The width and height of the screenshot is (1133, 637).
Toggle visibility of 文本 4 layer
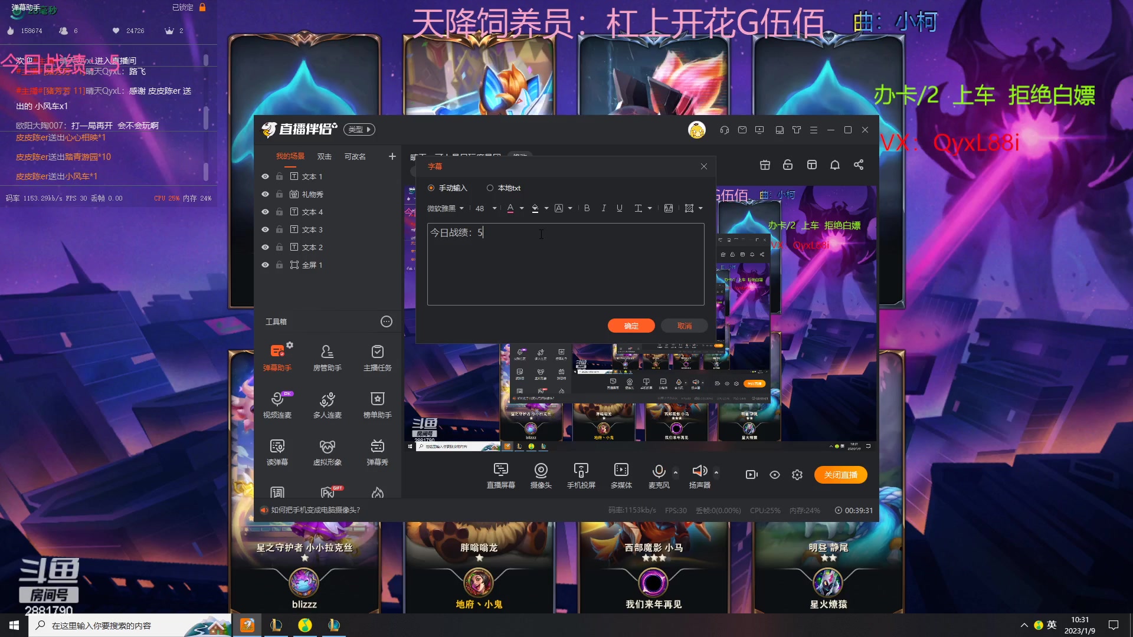pyautogui.click(x=265, y=212)
